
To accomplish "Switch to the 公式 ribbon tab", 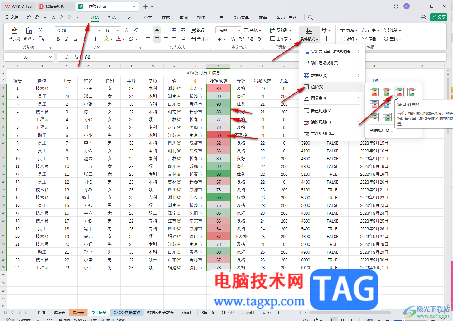I will point(148,17).
